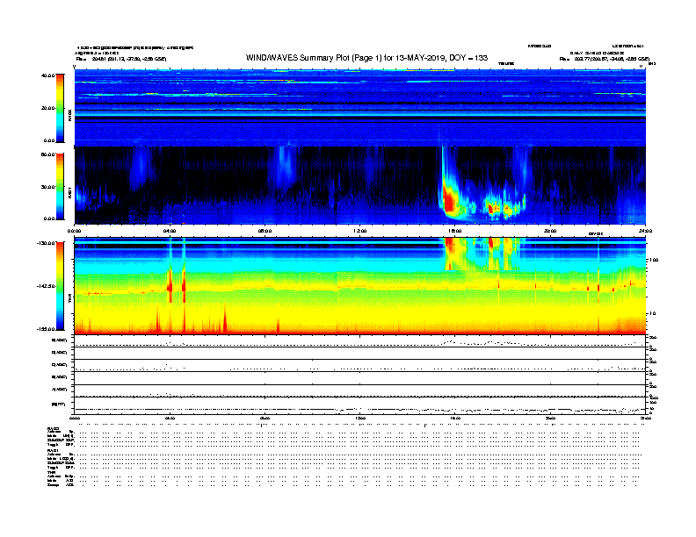Click the 100 frequency tick on TNR panel

click(x=654, y=260)
